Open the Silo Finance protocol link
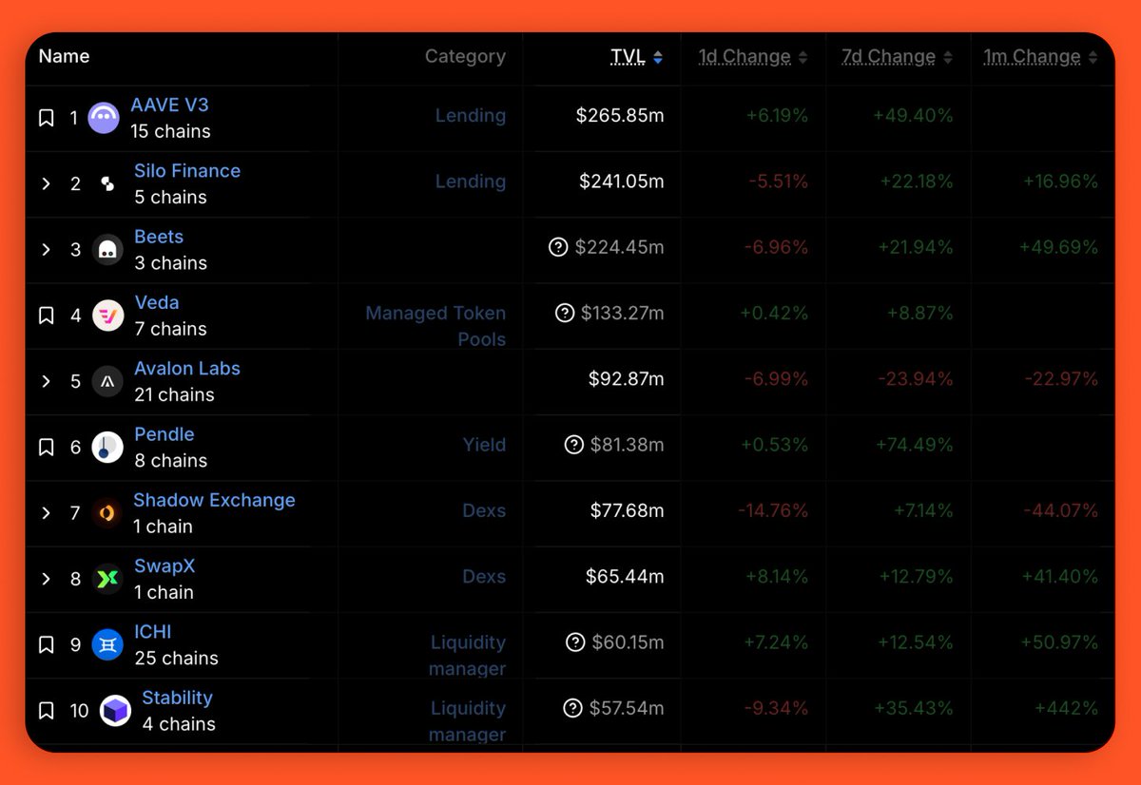 click(x=187, y=171)
